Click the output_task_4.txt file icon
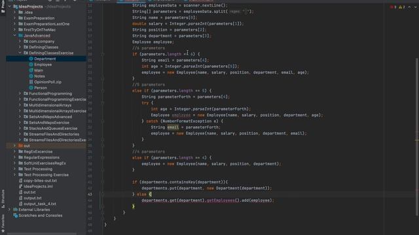419x235 pixels. point(21,204)
